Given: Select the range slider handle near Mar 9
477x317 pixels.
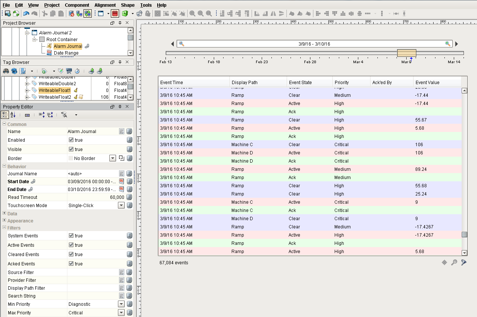Looking at the screenshot, I should pyautogui.click(x=407, y=52).
